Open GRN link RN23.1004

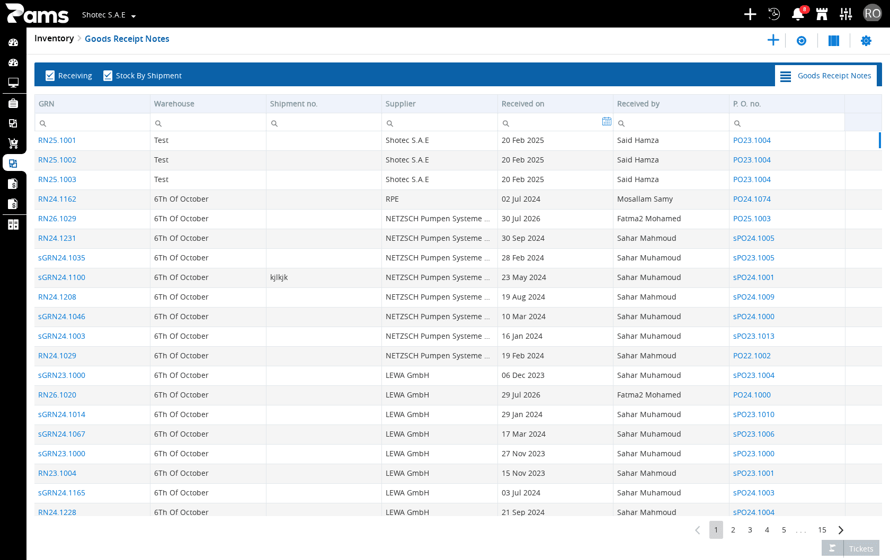pyautogui.click(x=57, y=473)
